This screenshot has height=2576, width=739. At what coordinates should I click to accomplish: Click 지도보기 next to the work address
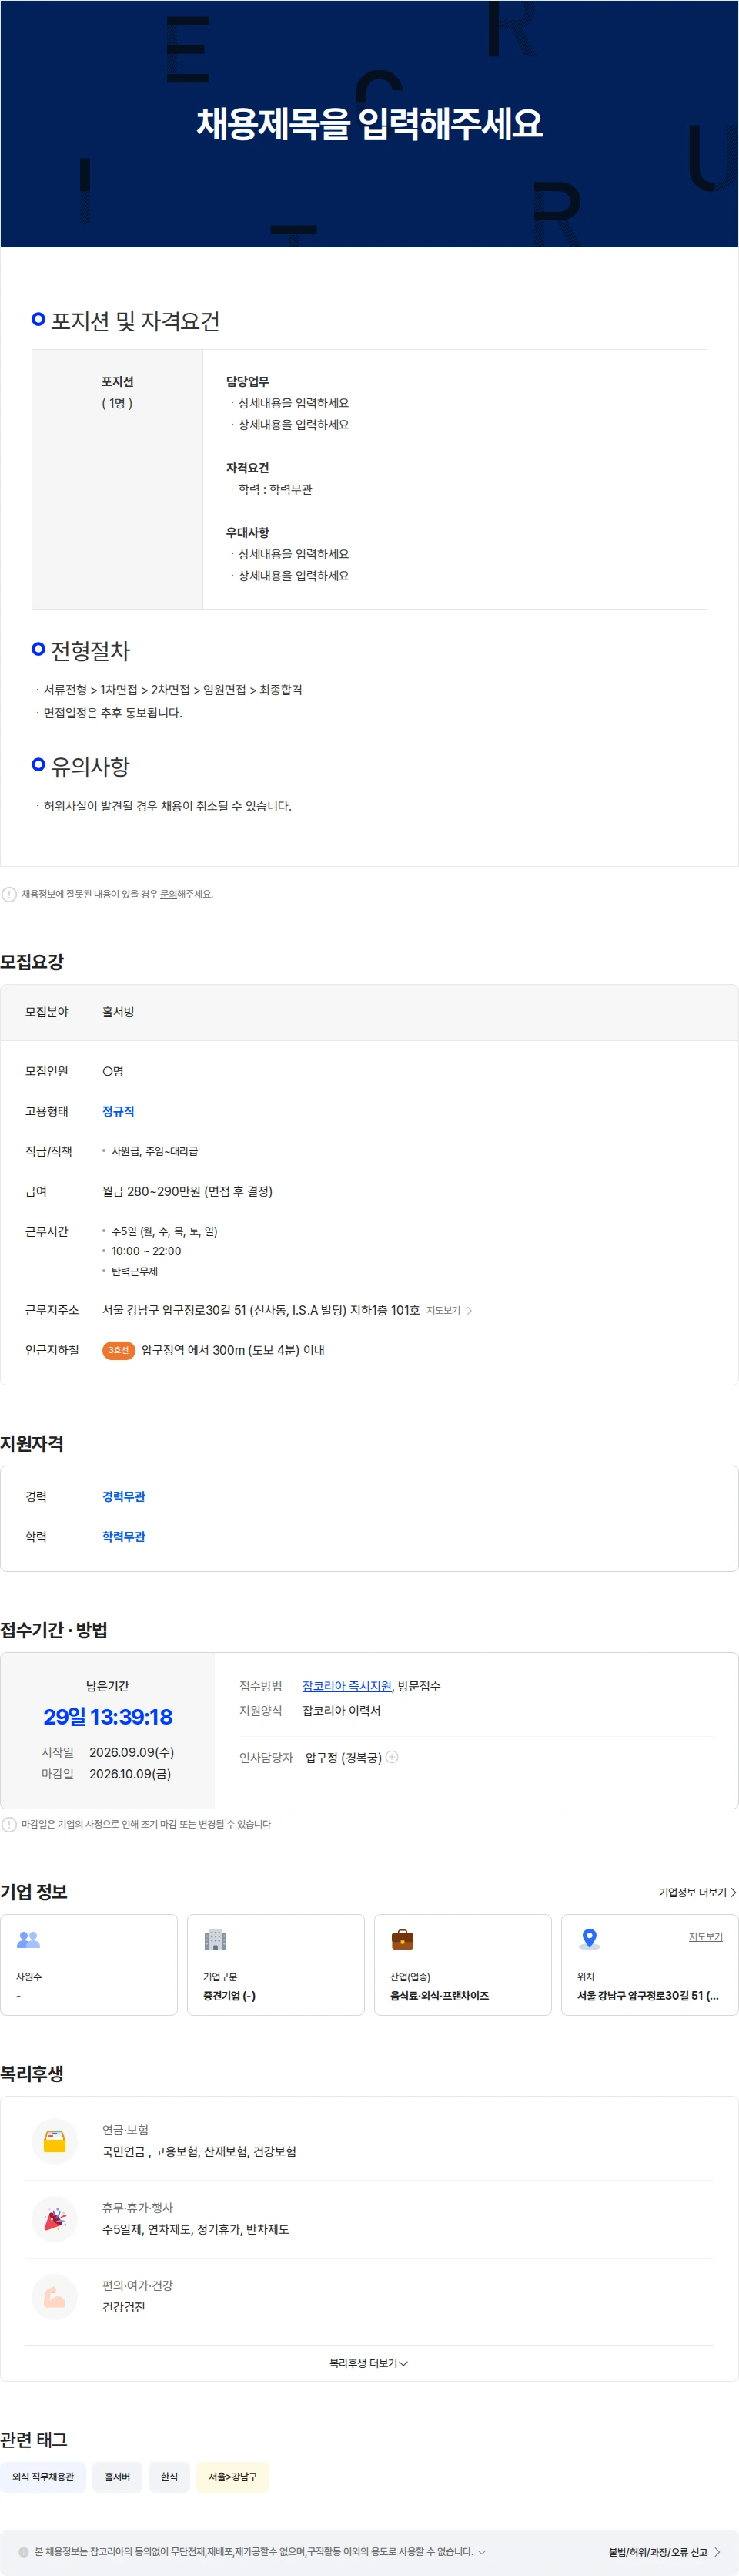point(443,1310)
